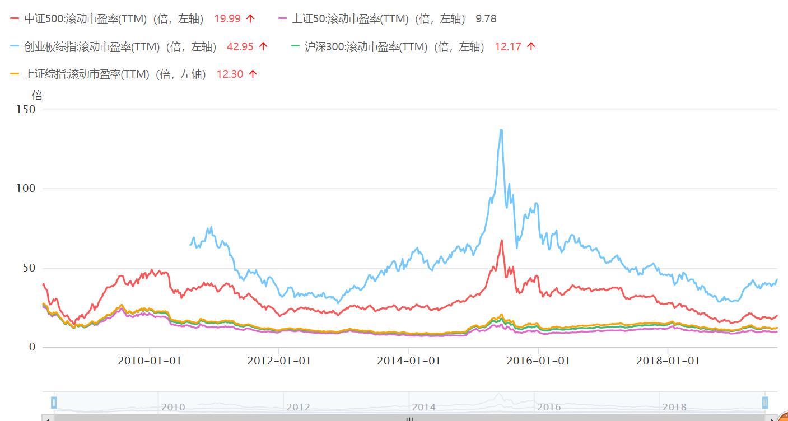Click the red up arrow beside 19.99

tap(251, 18)
